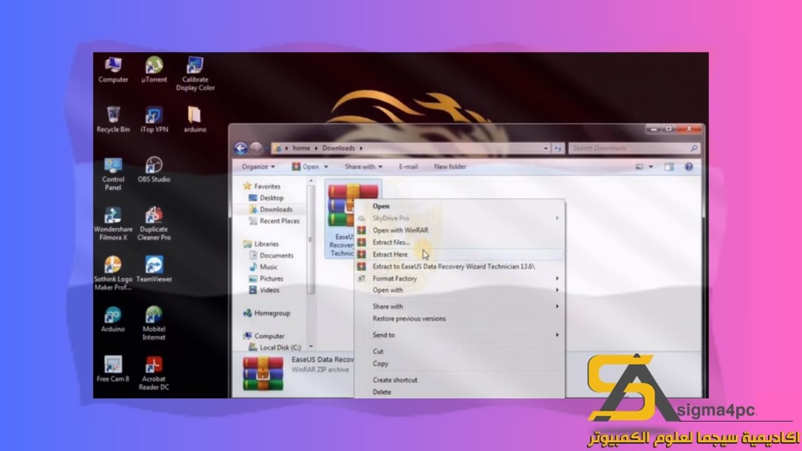Open the view options dropdown arrow
Screen dimensions: 802x451
click(650, 167)
